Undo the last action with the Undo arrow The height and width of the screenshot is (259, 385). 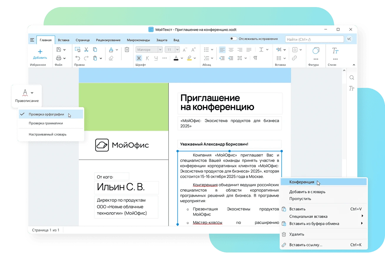tap(77, 58)
